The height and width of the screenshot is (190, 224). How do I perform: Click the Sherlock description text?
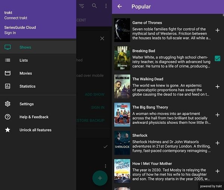point(171,146)
